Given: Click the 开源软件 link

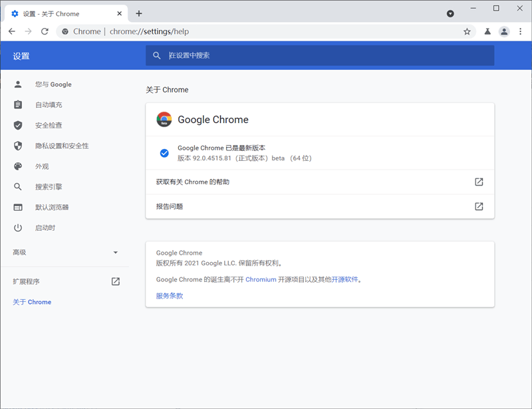Looking at the screenshot, I should point(345,280).
